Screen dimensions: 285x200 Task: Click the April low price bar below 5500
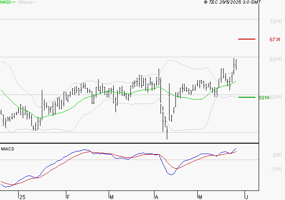pos(167,133)
